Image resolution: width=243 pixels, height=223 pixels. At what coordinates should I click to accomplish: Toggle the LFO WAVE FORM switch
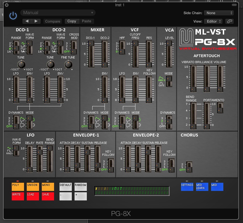(x=16, y=150)
